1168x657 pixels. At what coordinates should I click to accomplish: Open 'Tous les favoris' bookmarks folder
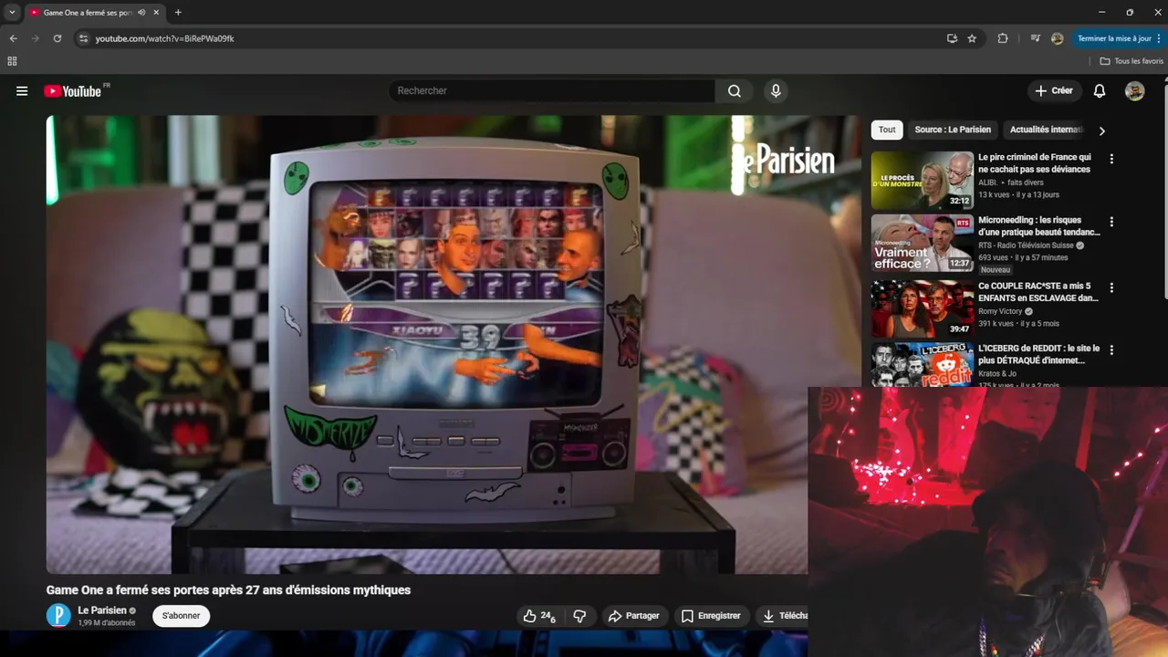pos(1131,61)
